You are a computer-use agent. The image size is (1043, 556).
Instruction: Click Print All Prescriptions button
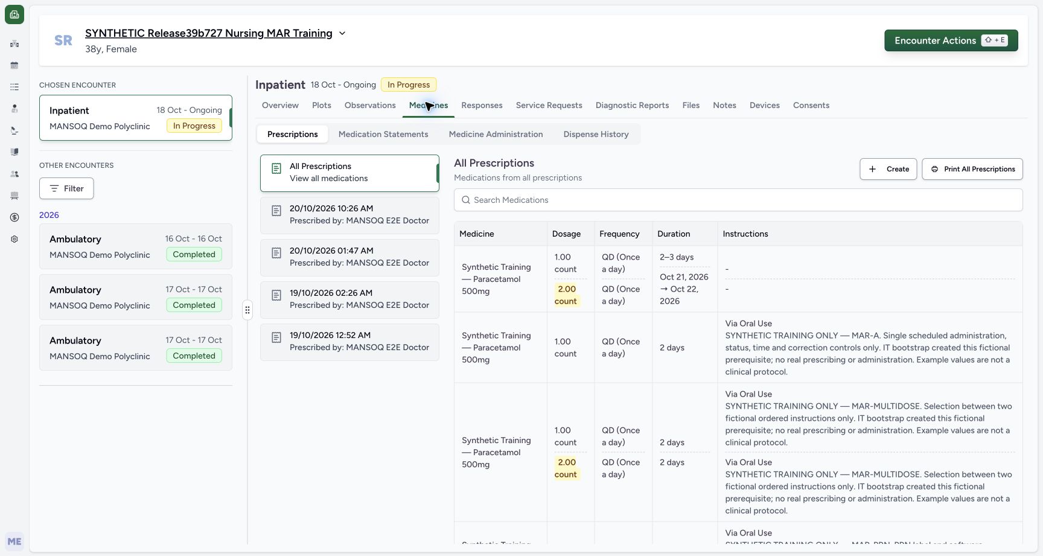pos(972,169)
